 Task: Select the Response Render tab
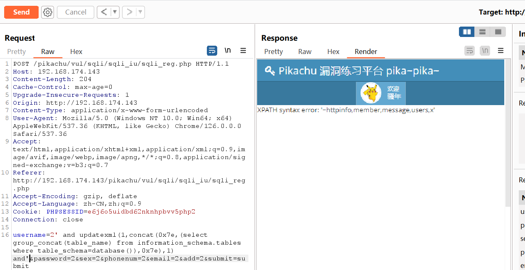[x=366, y=52]
